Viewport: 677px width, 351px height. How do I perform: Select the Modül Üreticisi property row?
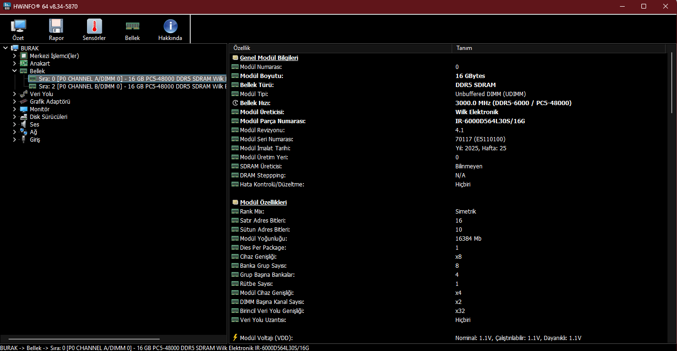(x=448, y=112)
